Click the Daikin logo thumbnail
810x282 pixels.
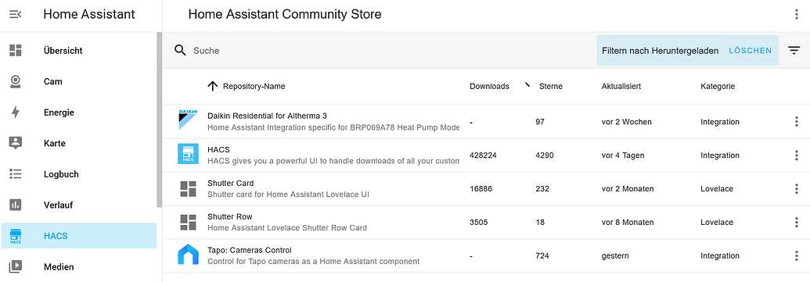click(188, 120)
